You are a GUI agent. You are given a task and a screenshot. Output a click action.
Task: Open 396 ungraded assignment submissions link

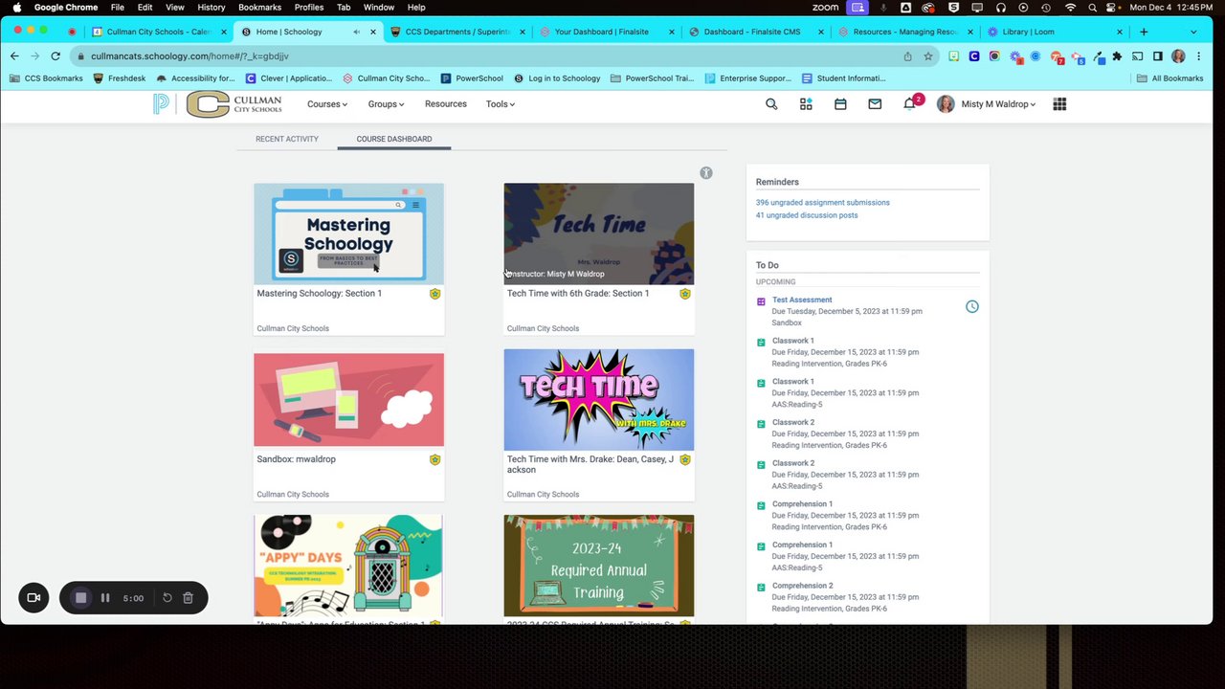pyautogui.click(x=823, y=203)
